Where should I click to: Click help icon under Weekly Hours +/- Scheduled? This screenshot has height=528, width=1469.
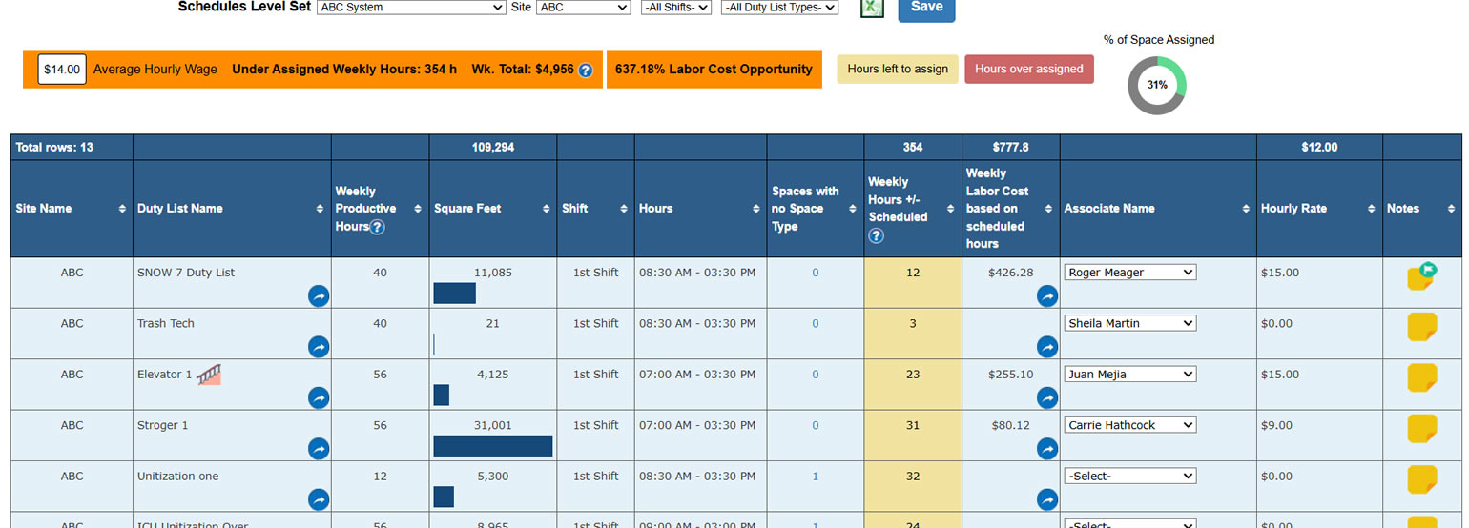point(876,235)
